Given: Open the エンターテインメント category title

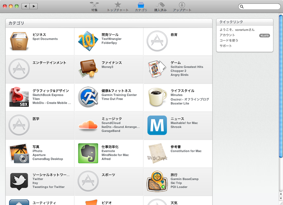Looking at the screenshot, I should (49, 63).
